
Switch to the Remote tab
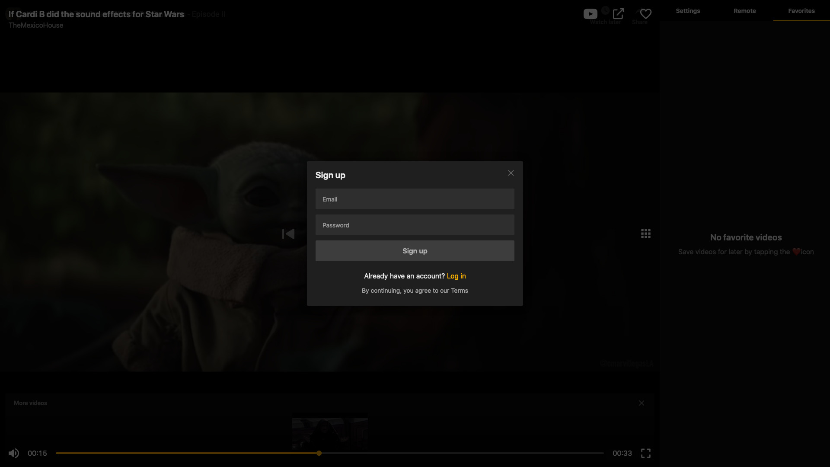point(744,11)
